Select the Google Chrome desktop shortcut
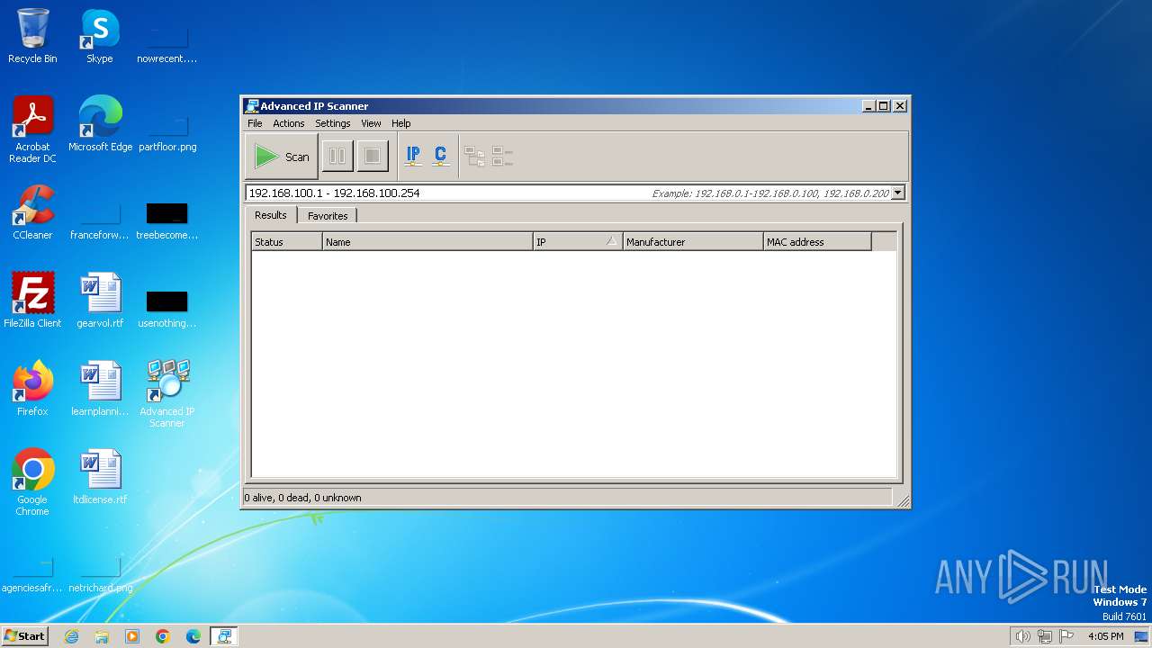This screenshot has height=648, width=1152. click(x=32, y=482)
